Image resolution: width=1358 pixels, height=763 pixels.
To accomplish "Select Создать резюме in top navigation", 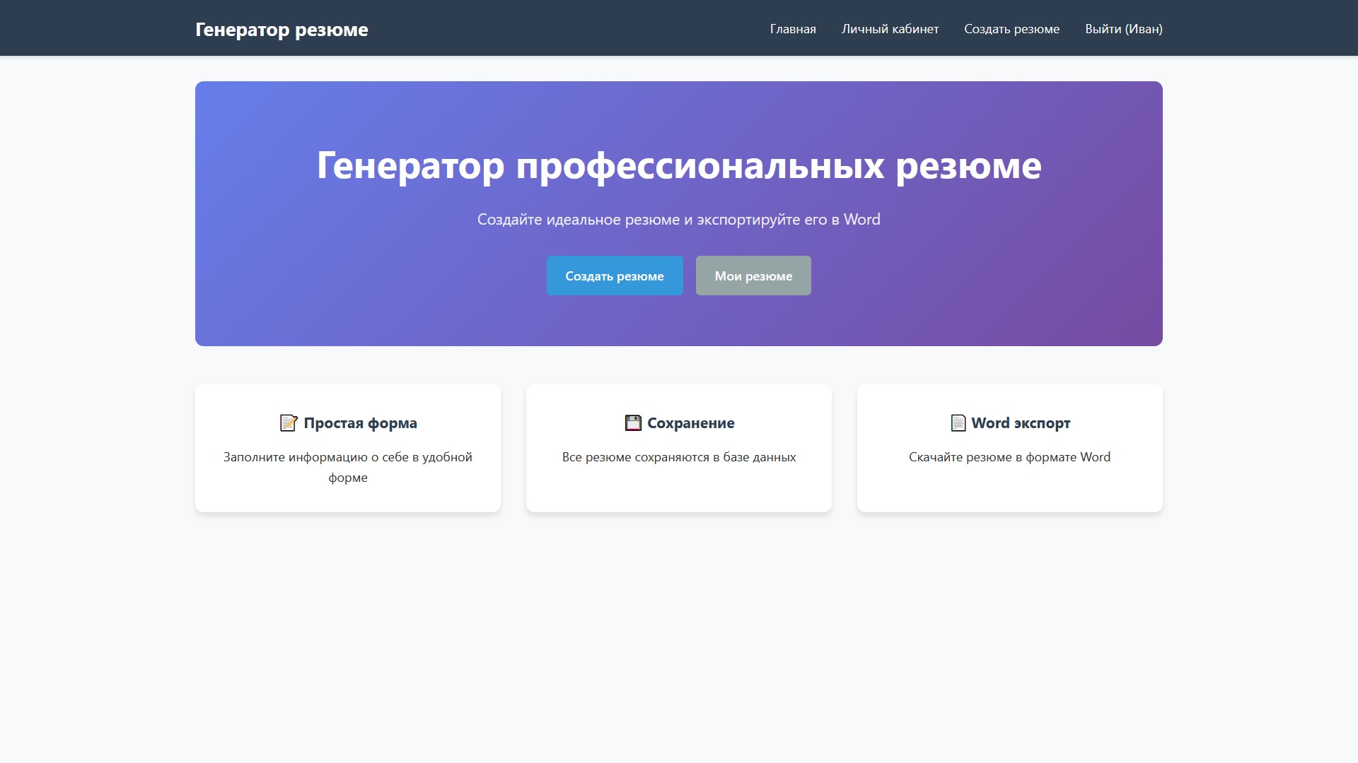I will pos(1011,29).
